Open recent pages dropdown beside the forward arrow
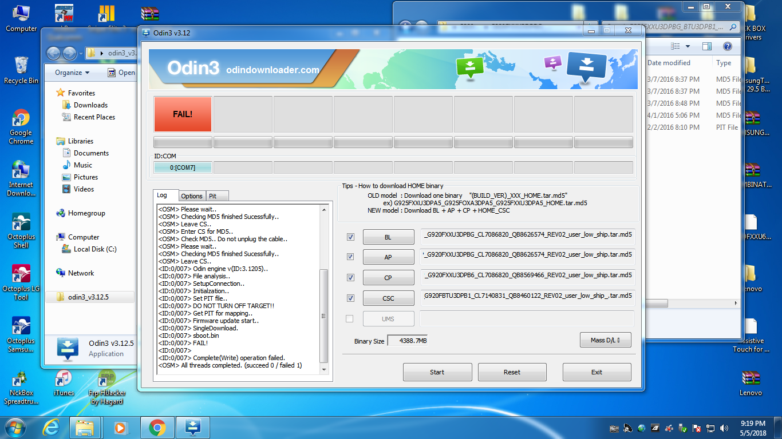This screenshot has height=439, width=782. tap(80, 53)
